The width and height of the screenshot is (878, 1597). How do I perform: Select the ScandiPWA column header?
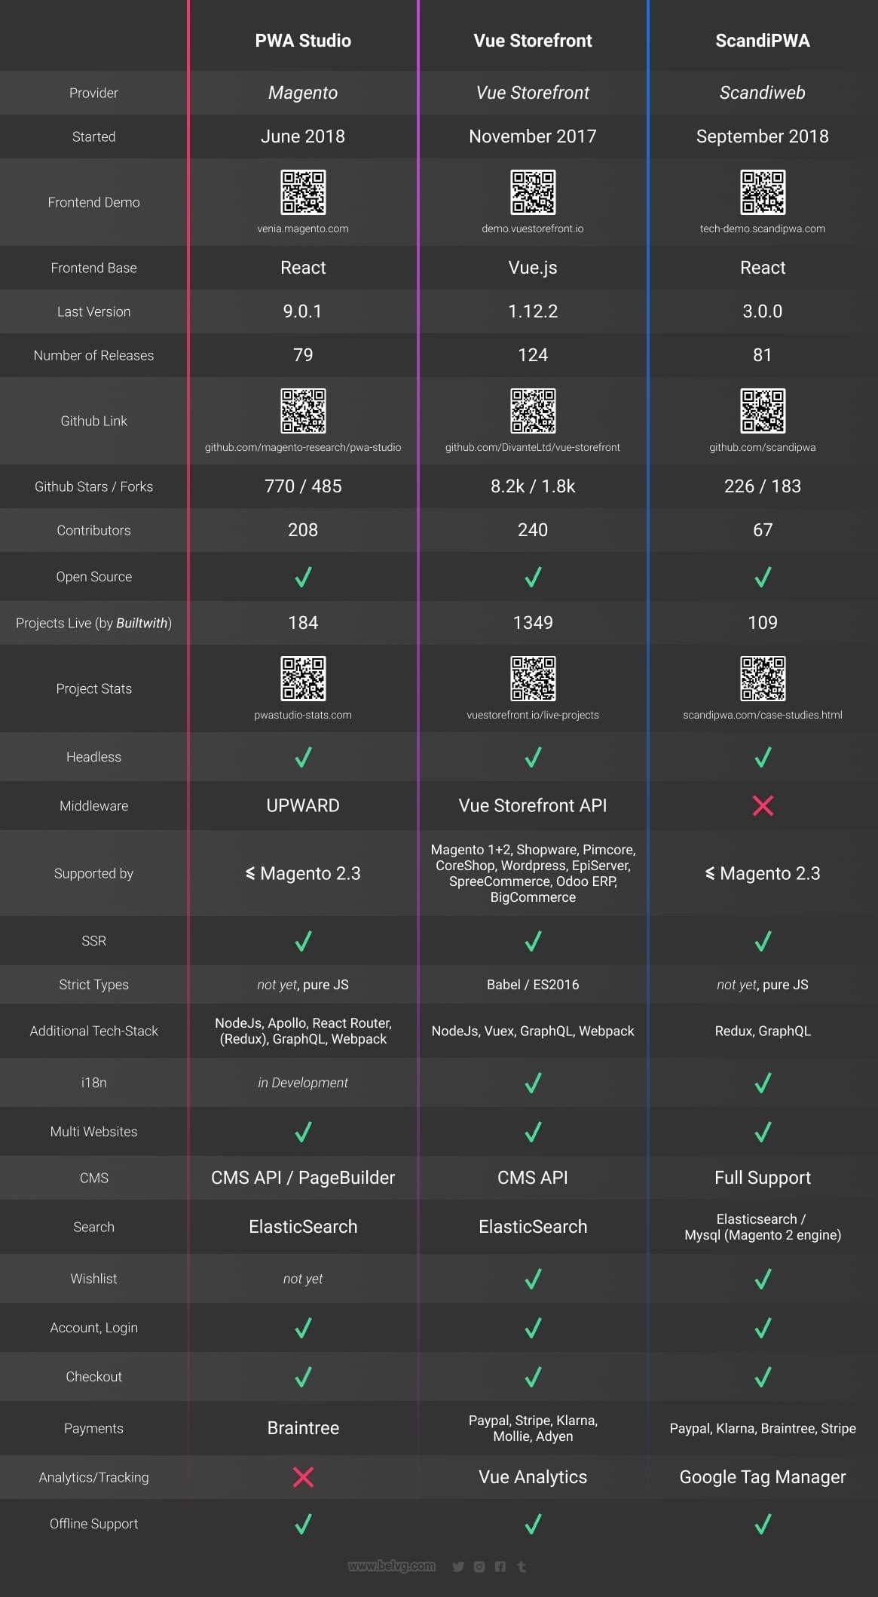(x=763, y=41)
